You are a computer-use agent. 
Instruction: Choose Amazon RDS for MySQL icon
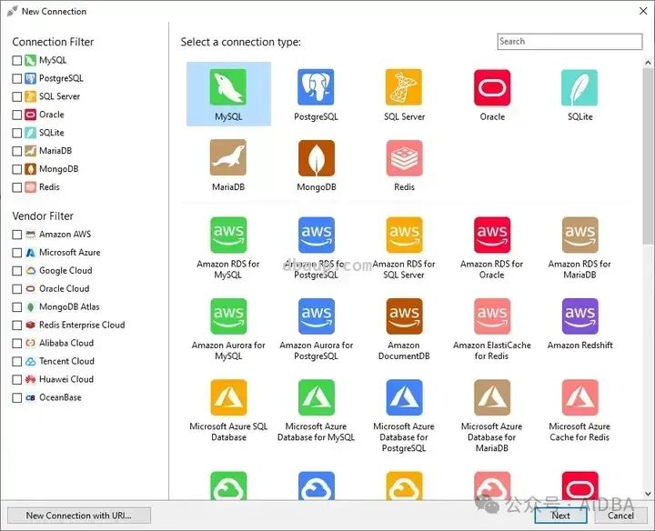(228, 235)
